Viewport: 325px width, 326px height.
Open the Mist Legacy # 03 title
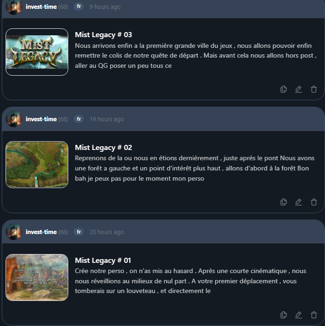103,35
